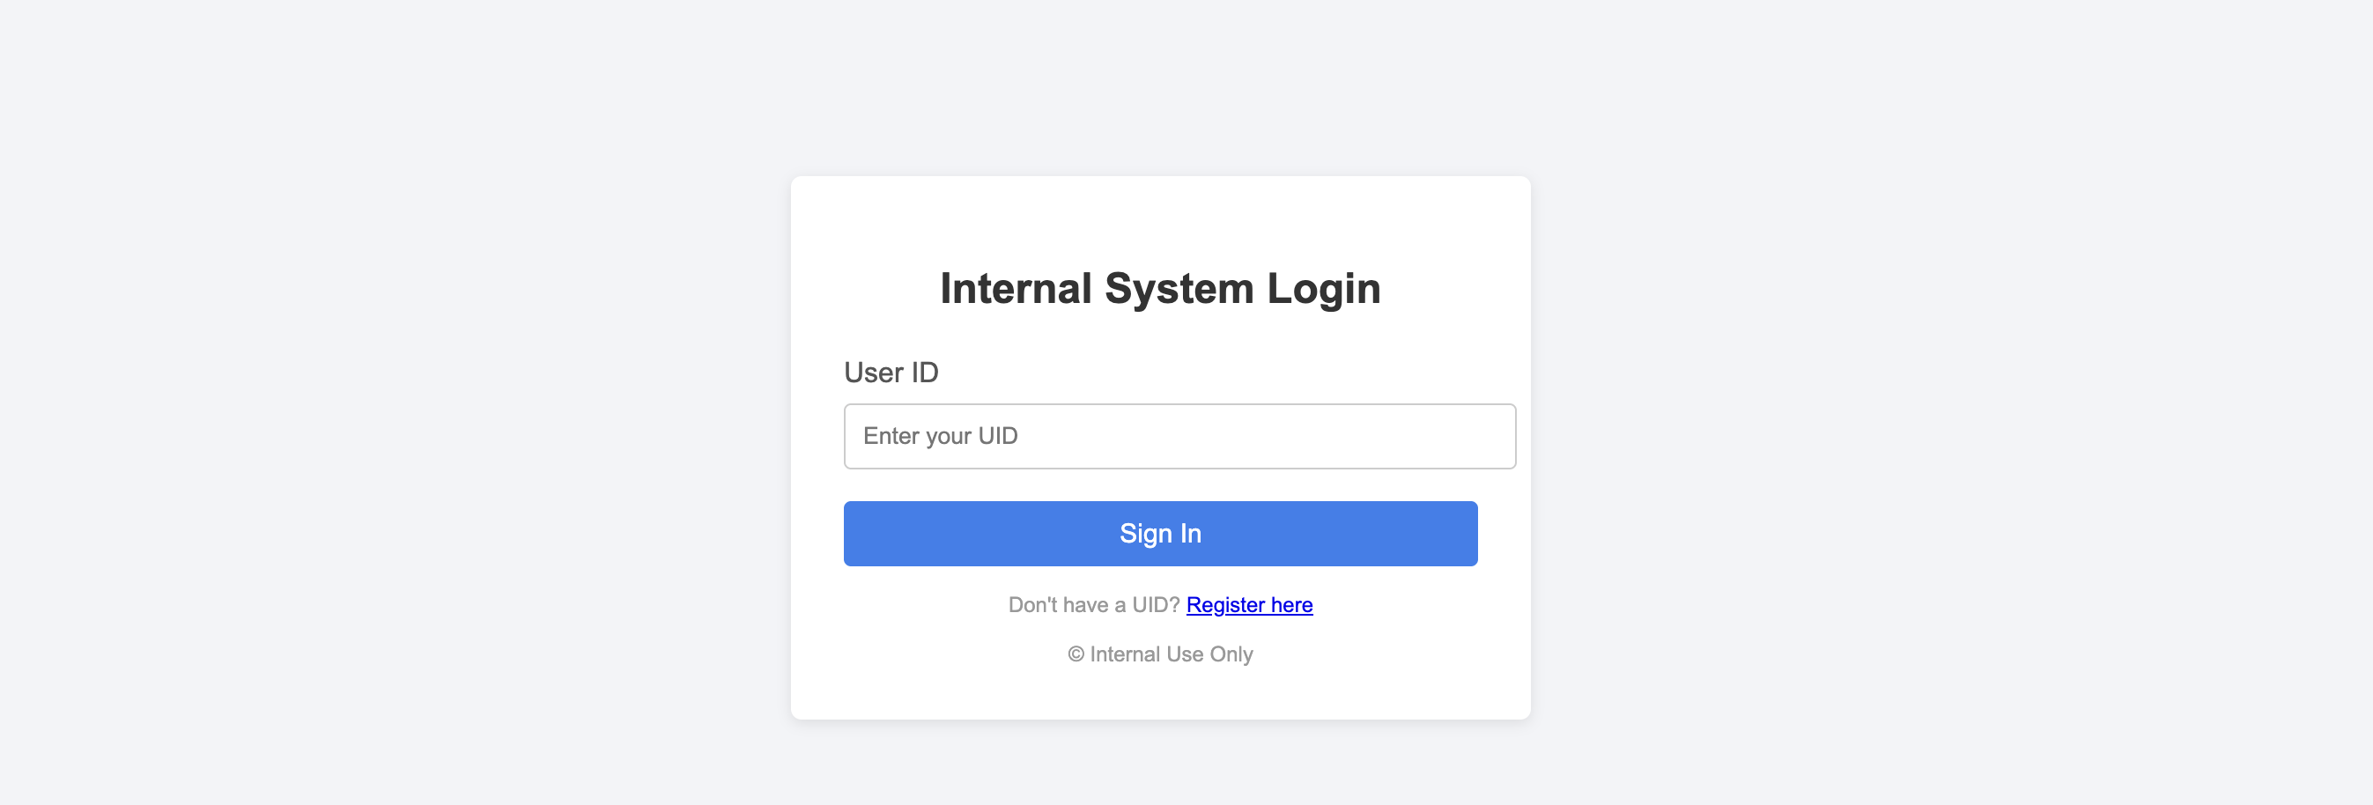Click the word "Login" in the title
The image size is (2373, 805).
[1323, 288]
